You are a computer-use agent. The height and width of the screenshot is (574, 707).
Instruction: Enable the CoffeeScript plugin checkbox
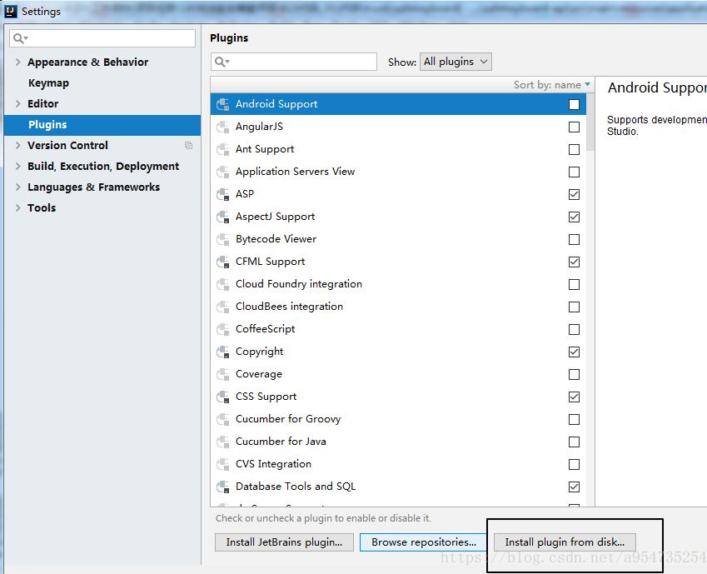tap(574, 329)
